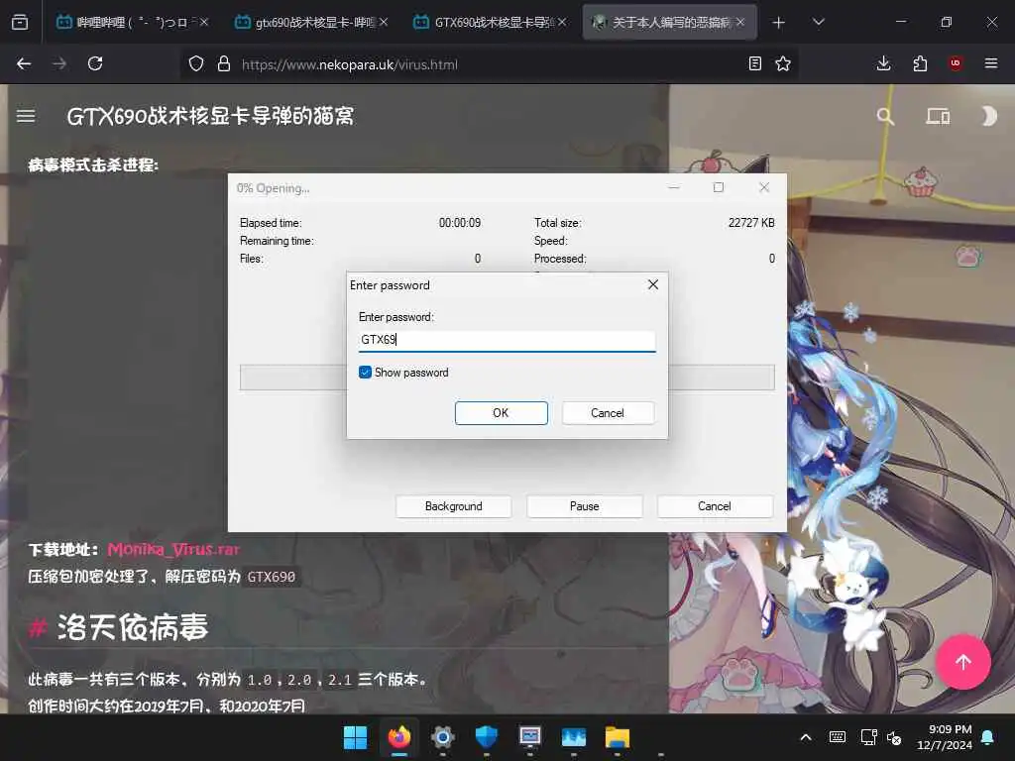Open the extensions puzzle icon
The height and width of the screenshot is (761, 1015).
pos(920,63)
